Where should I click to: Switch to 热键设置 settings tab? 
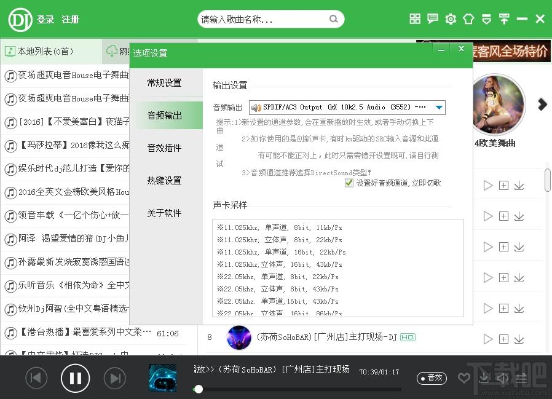(164, 180)
